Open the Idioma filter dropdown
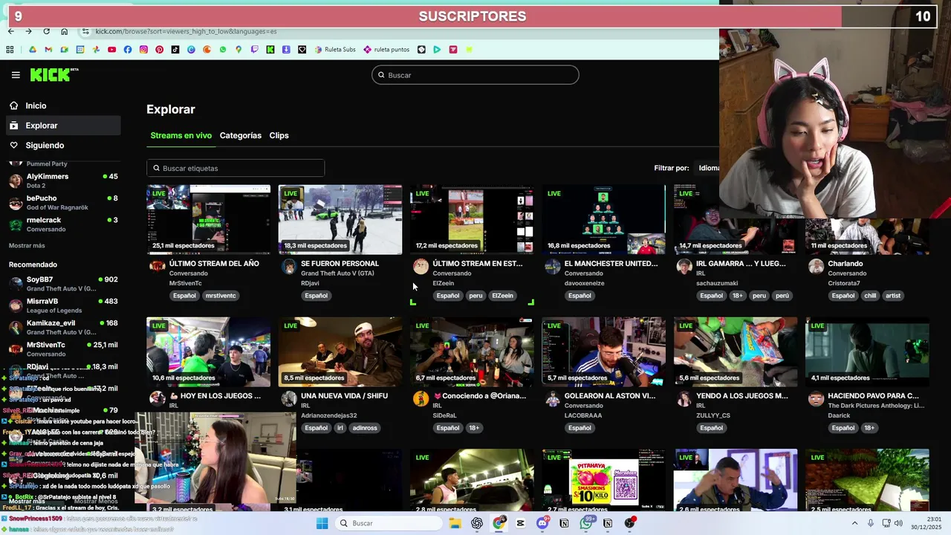This screenshot has height=535, width=951. tap(708, 168)
